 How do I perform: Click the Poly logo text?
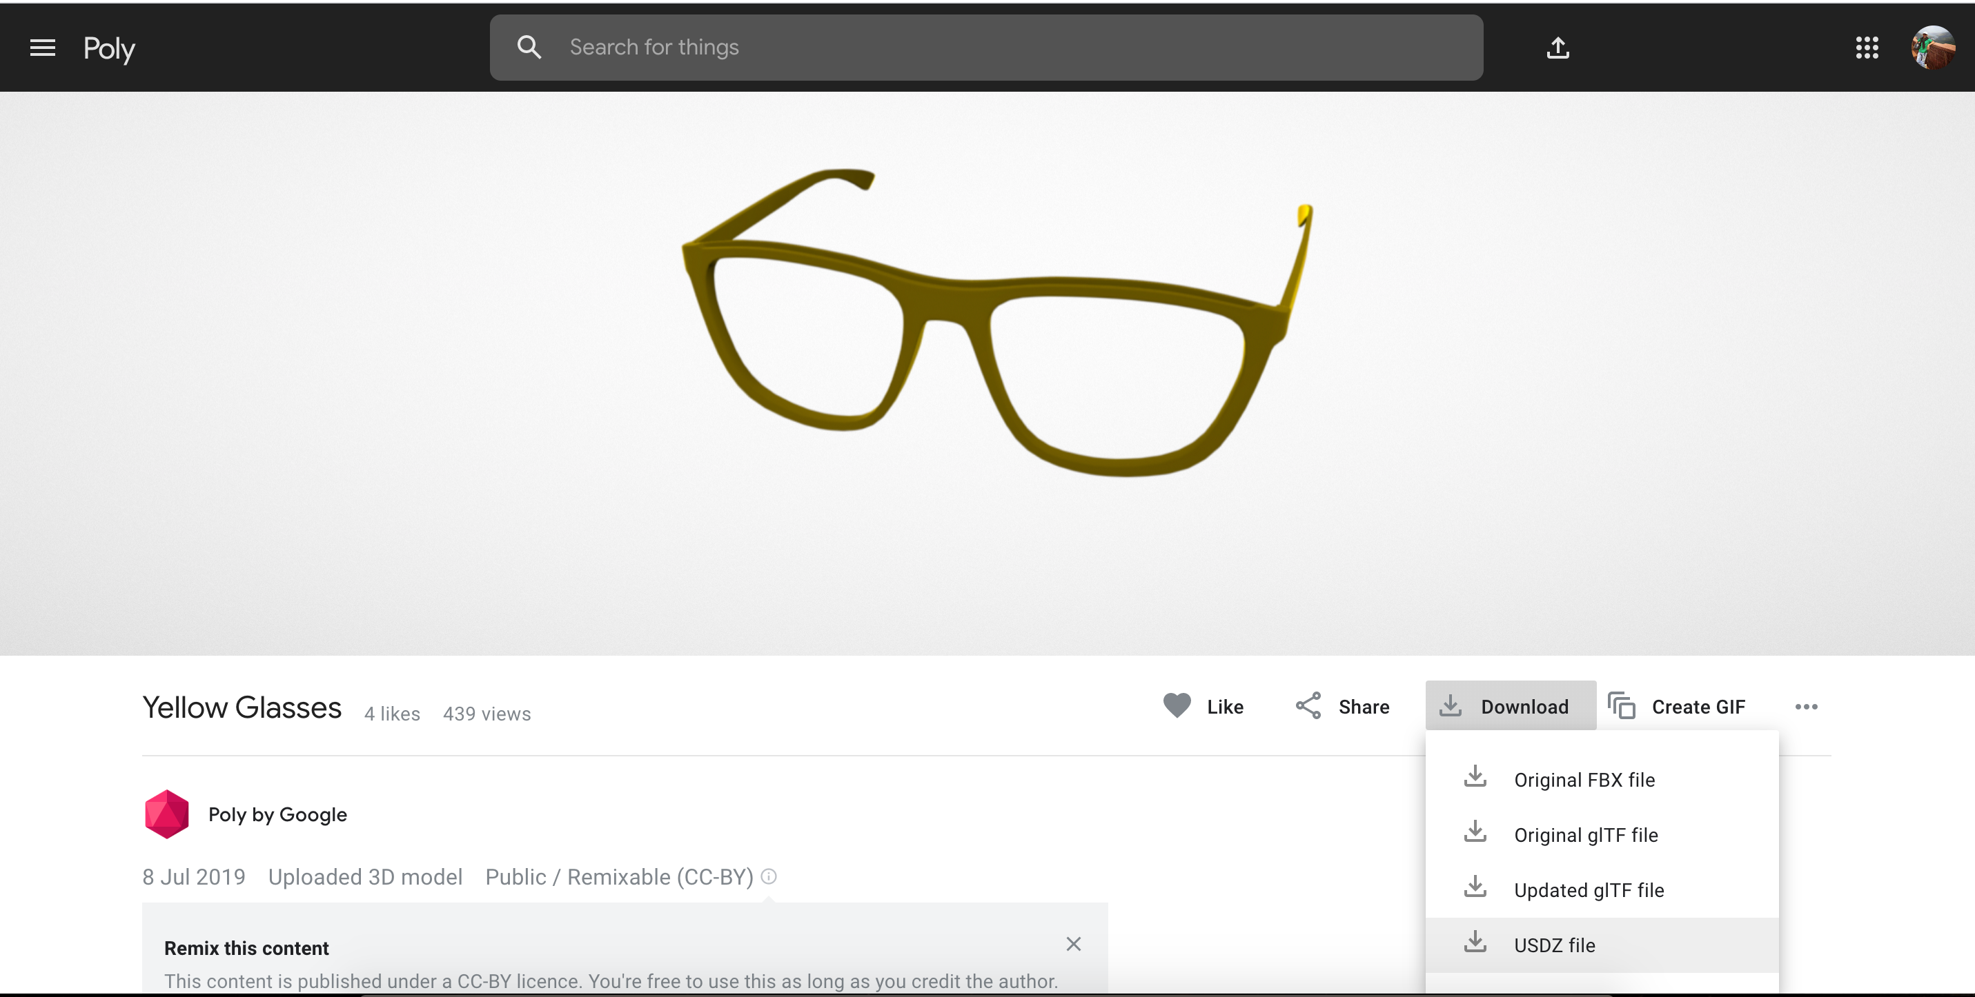[x=109, y=49]
